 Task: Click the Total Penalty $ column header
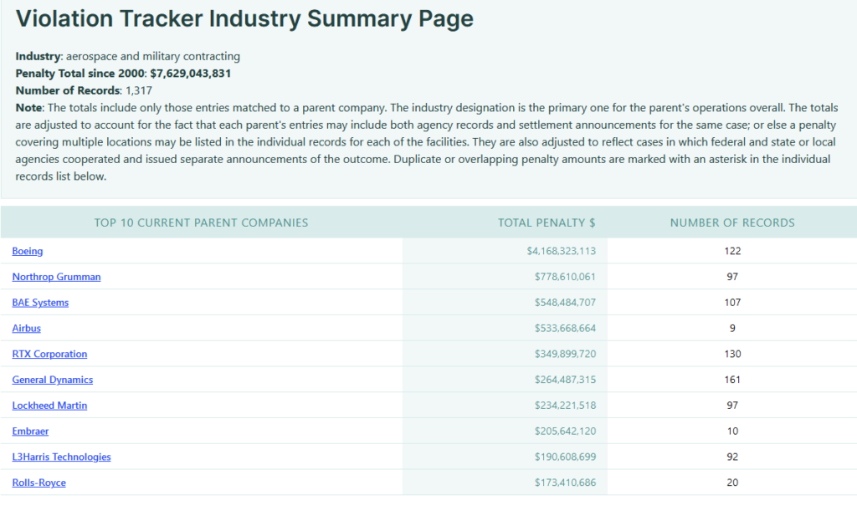click(547, 222)
